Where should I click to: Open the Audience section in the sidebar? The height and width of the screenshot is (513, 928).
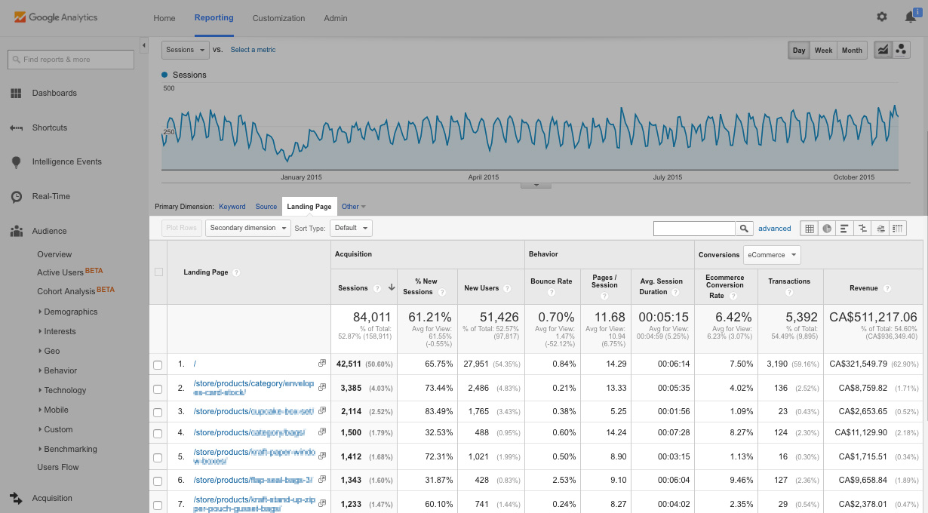pyautogui.click(x=49, y=231)
